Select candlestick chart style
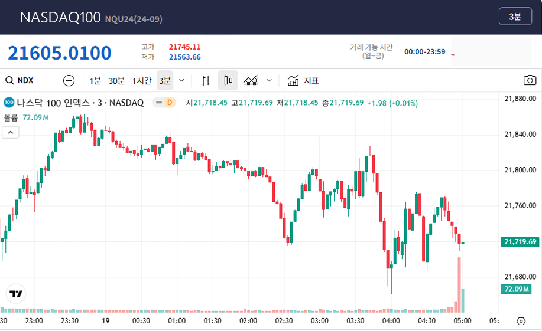542x331 pixels. click(228, 81)
